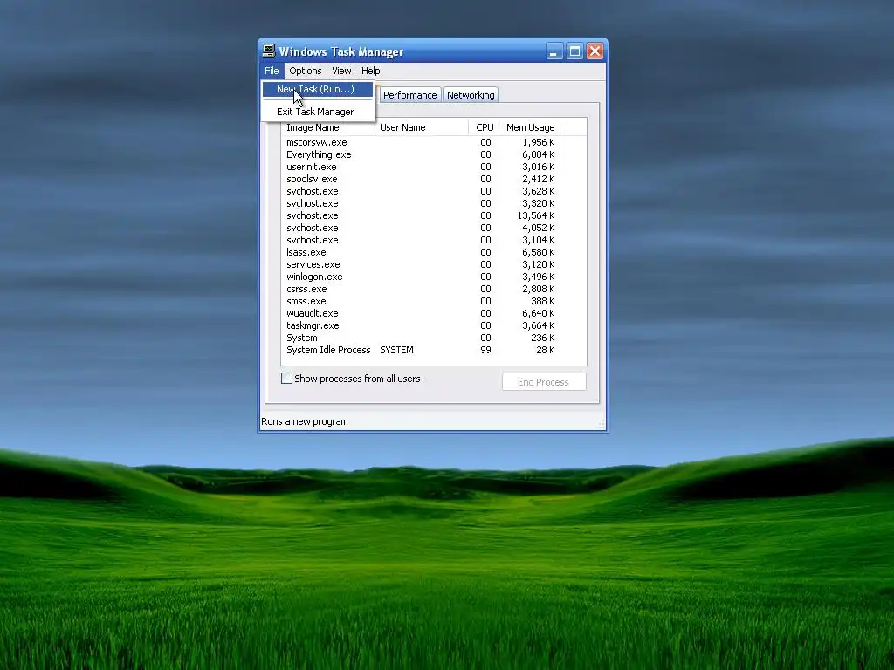Open the Options menu
This screenshot has height=670, width=894.
coord(305,71)
